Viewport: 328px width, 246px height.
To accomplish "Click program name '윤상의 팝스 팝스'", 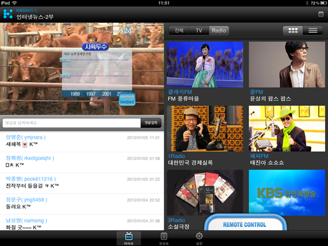I will (x=270, y=98).
